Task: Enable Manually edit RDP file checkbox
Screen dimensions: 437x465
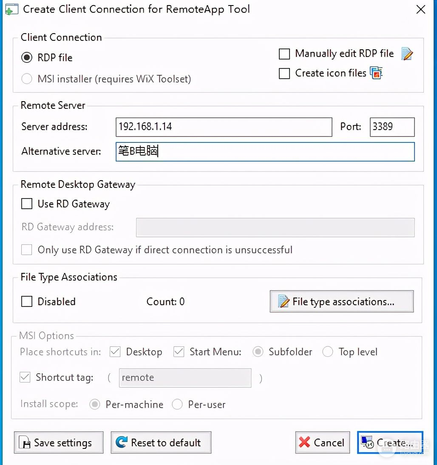Action: tap(284, 54)
